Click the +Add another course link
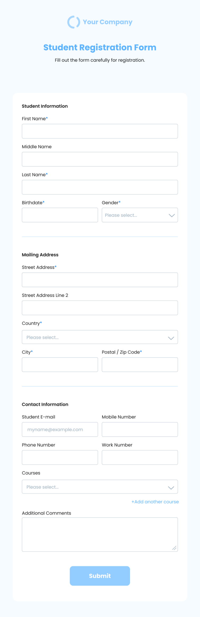This screenshot has height=617, width=200. (155, 502)
